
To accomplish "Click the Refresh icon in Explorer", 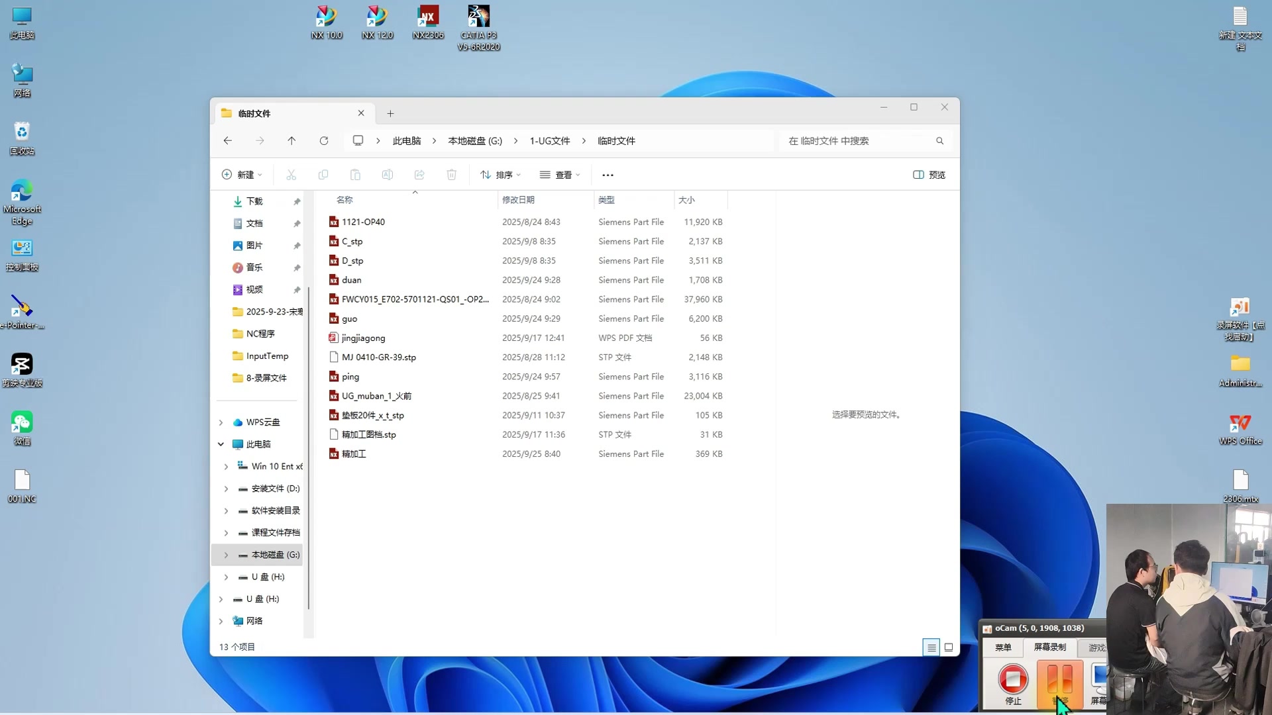I will tap(324, 141).
